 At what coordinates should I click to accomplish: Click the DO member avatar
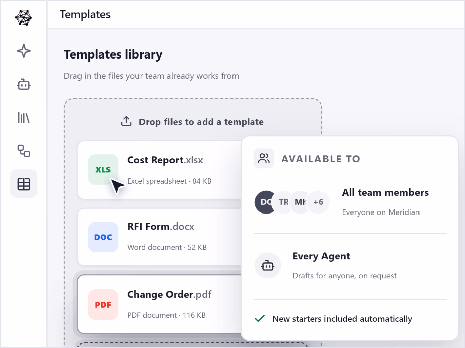pos(265,202)
